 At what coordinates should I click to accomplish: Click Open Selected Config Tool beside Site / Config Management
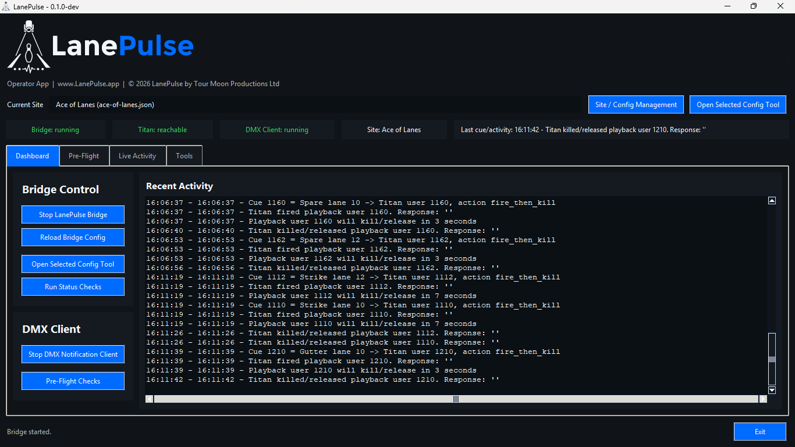[738, 105]
